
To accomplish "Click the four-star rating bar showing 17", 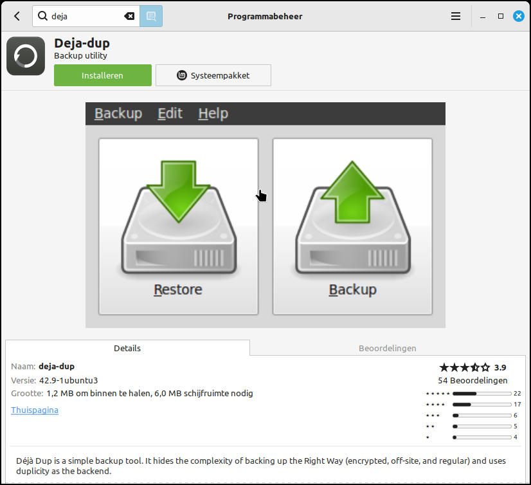I will (x=482, y=405).
